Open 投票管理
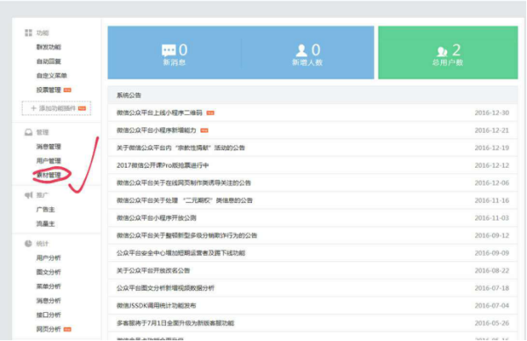527x341 pixels. [x=48, y=90]
